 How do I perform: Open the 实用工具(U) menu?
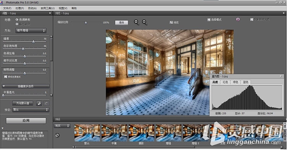(48, 8)
